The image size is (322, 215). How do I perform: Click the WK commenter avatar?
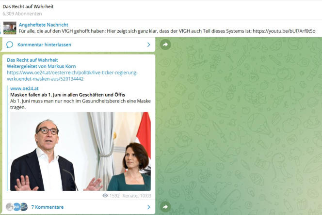(17, 207)
